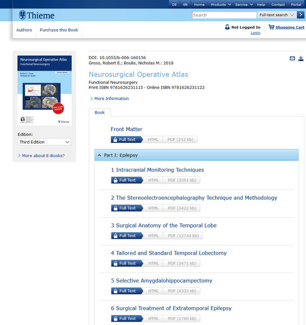This screenshot has width=306, height=325.
Task: Open Help in top navigation
Action: click(x=261, y=4)
